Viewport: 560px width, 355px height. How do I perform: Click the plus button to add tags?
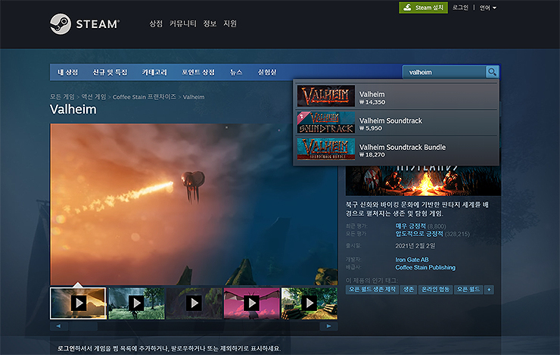coord(490,290)
